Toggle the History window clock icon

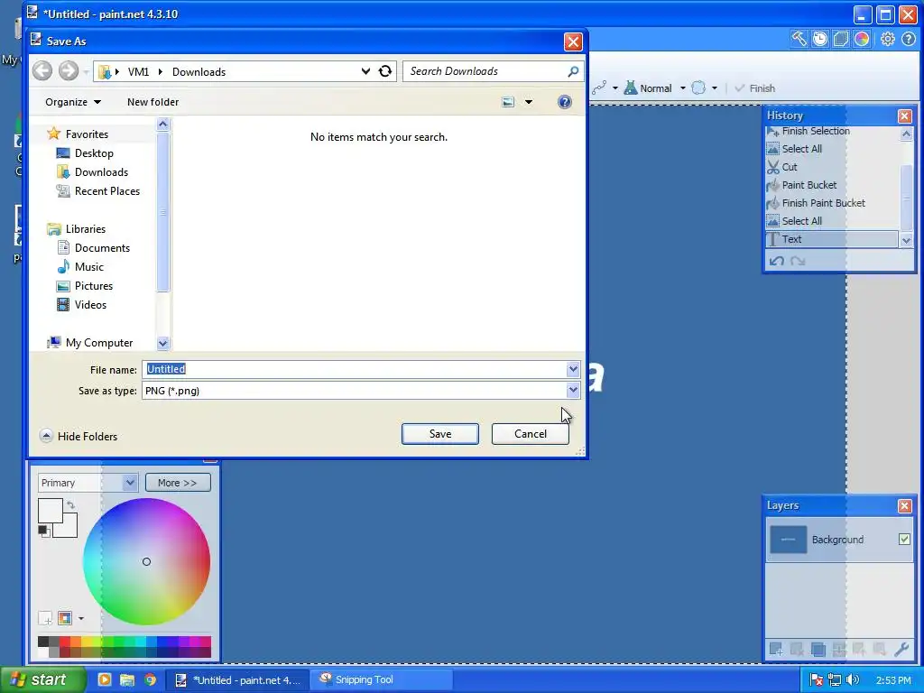[x=819, y=39]
